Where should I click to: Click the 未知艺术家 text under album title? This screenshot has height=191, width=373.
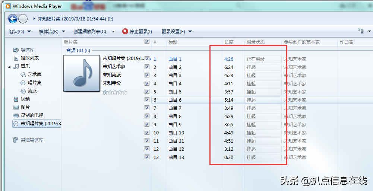(x=114, y=67)
